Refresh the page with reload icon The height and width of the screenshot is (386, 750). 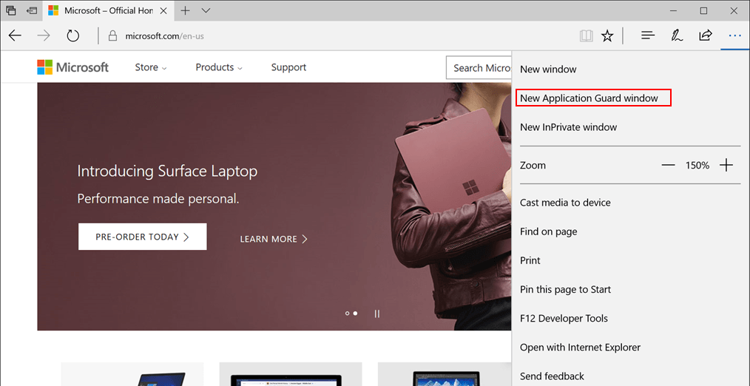[72, 35]
